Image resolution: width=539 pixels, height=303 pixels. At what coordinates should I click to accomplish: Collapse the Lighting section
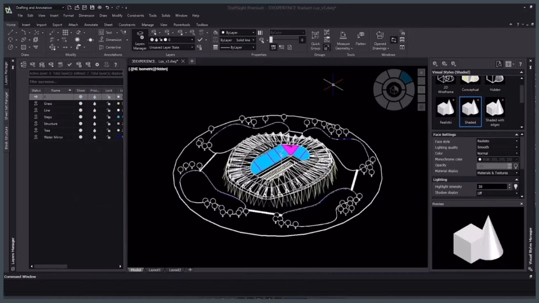click(x=517, y=179)
